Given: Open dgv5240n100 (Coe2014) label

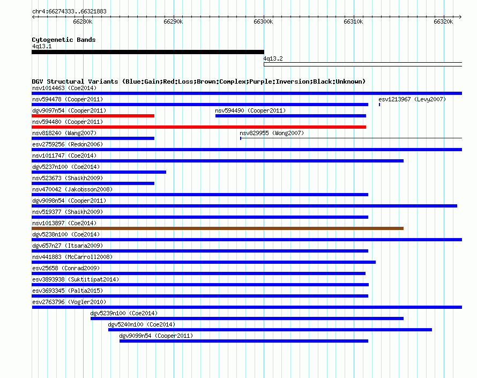Looking at the screenshot, I should point(141,325).
